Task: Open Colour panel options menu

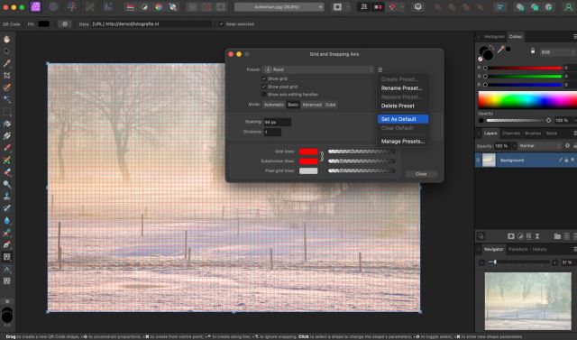Action: tap(574, 36)
